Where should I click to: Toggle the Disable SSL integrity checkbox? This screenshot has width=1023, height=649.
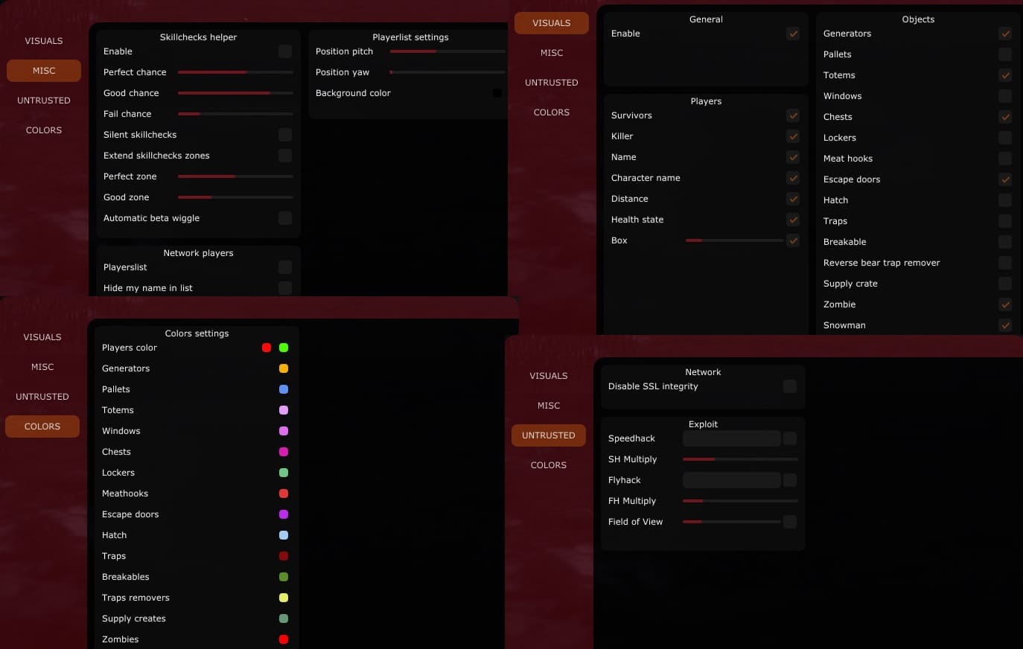coord(790,386)
